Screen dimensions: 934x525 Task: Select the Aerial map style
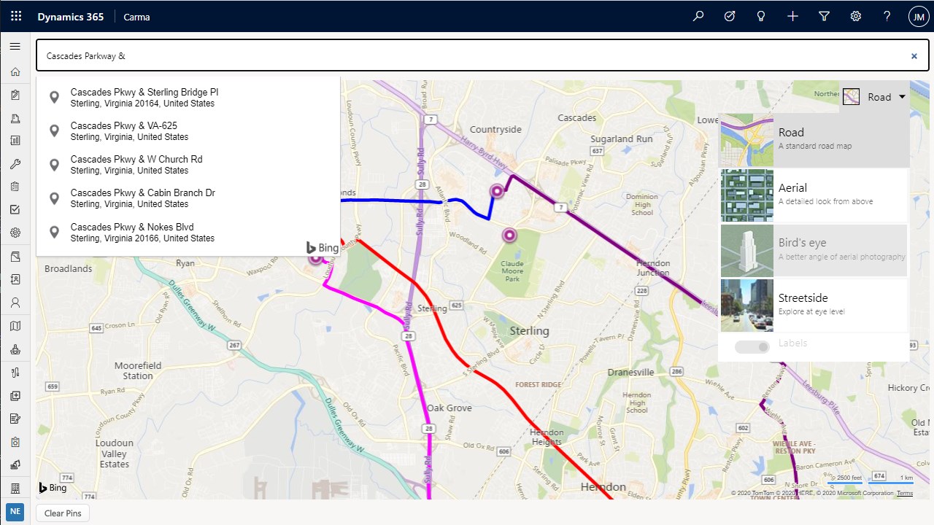(x=814, y=195)
